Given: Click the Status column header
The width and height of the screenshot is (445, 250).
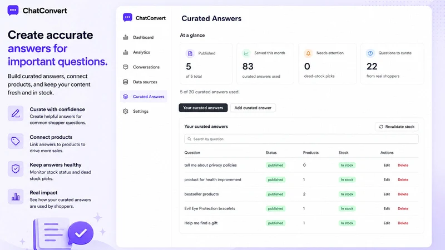Looking at the screenshot, I should click(x=271, y=152).
